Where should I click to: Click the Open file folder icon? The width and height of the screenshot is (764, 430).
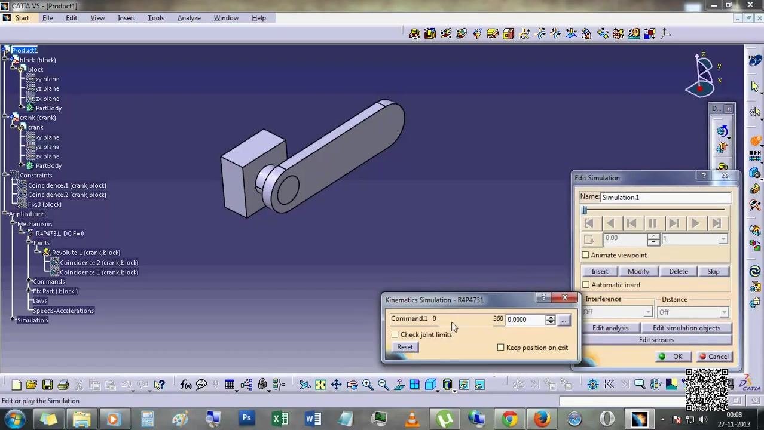32,385
